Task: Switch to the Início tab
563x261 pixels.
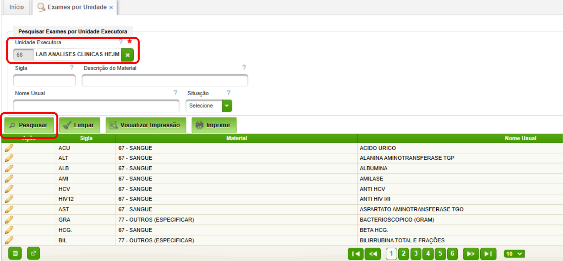Action: point(17,7)
